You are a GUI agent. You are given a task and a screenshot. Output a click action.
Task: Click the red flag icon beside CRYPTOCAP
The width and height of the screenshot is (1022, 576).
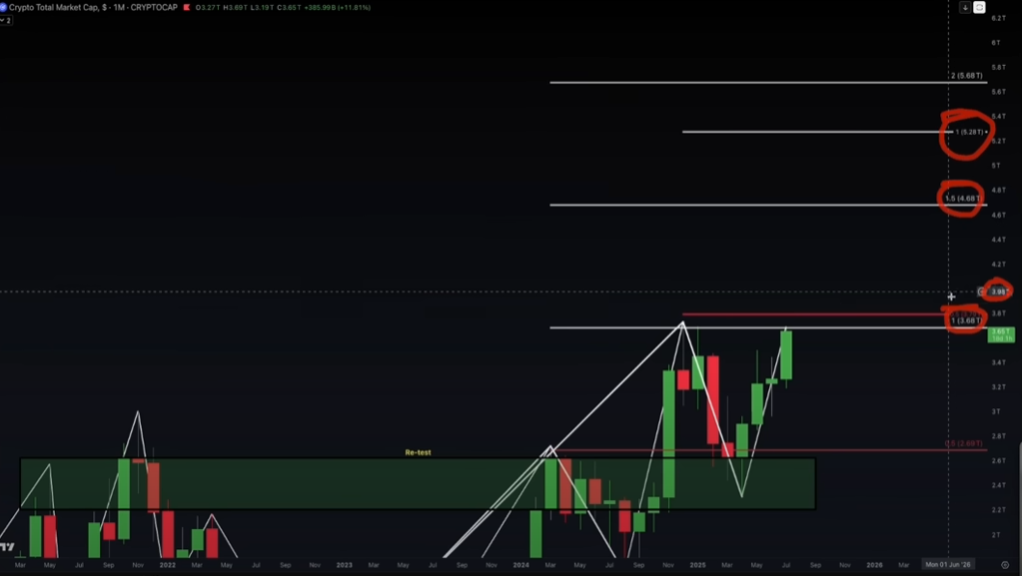click(x=187, y=7)
